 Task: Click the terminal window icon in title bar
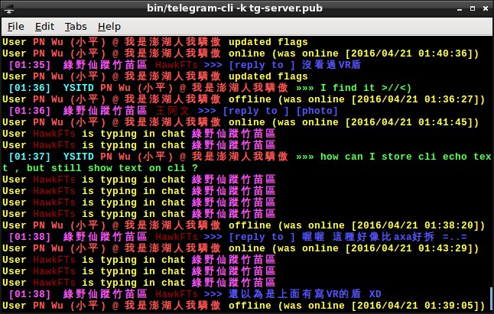(x=8, y=8)
